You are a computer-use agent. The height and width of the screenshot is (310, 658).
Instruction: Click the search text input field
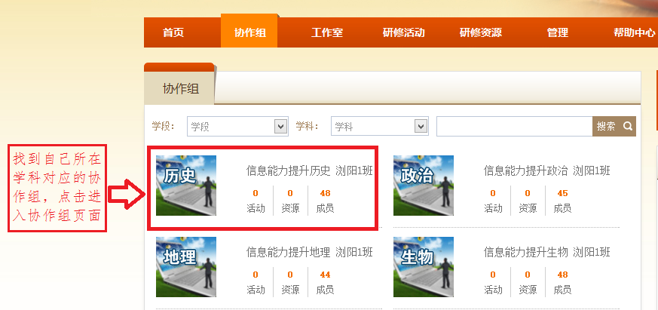(514, 127)
